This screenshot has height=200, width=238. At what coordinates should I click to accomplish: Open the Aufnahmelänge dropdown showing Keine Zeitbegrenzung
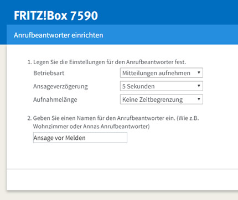click(x=162, y=99)
